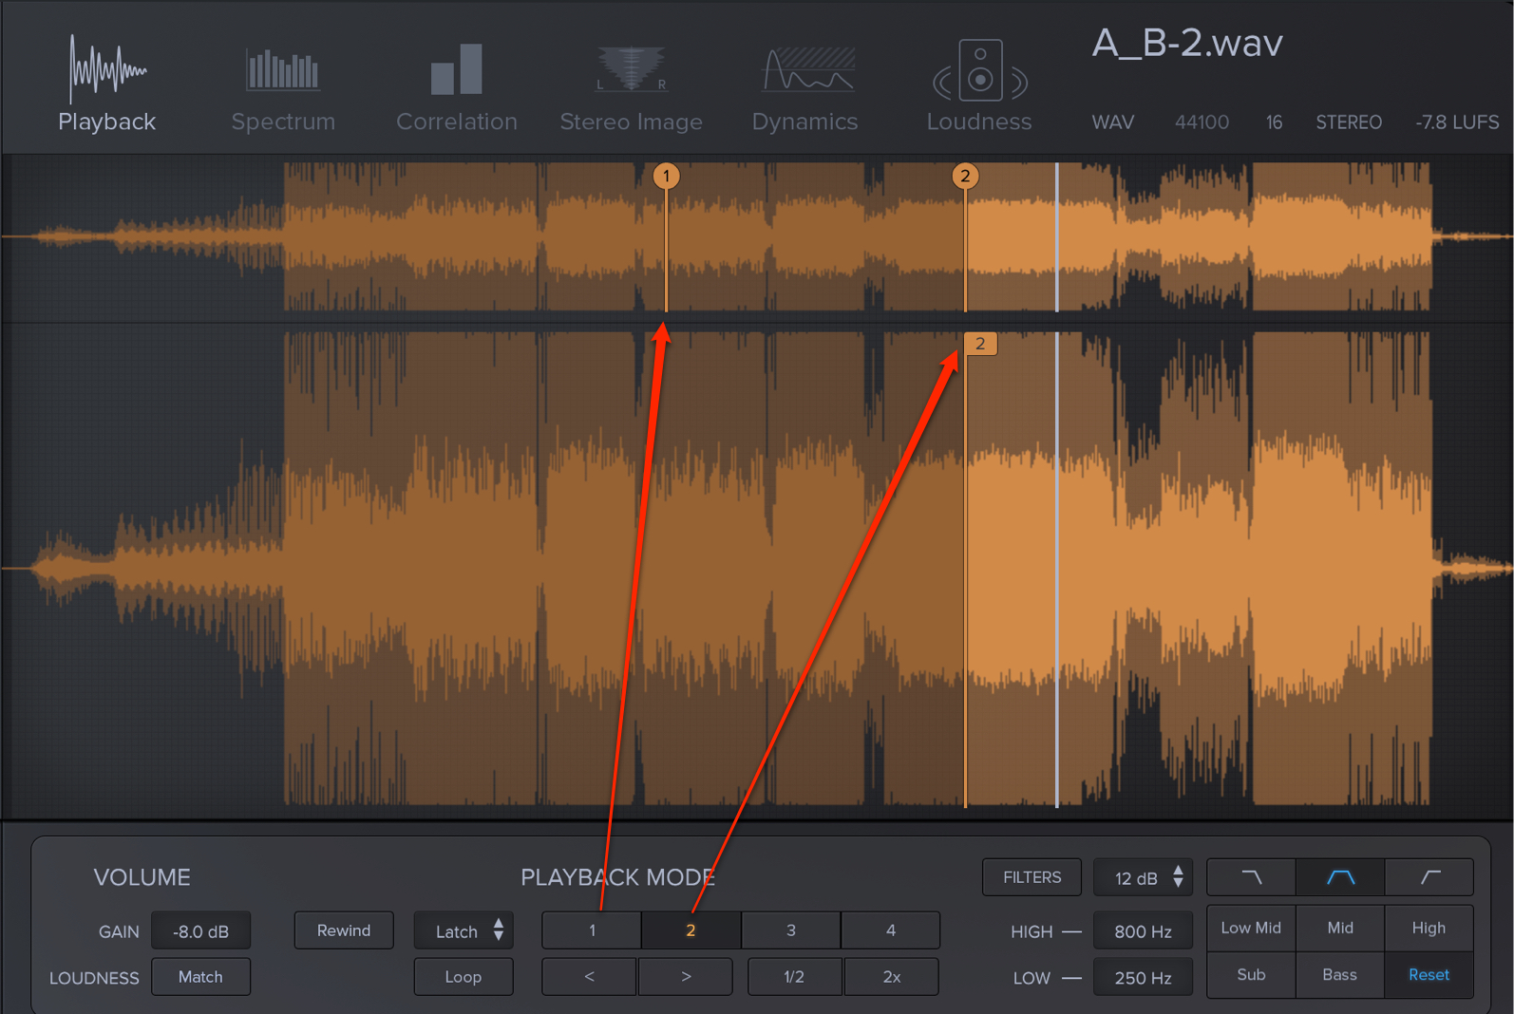The width and height of the screenshot is (1514, 1014).
Task: Select the High filter preset
Action: [x=1429, y=928]
